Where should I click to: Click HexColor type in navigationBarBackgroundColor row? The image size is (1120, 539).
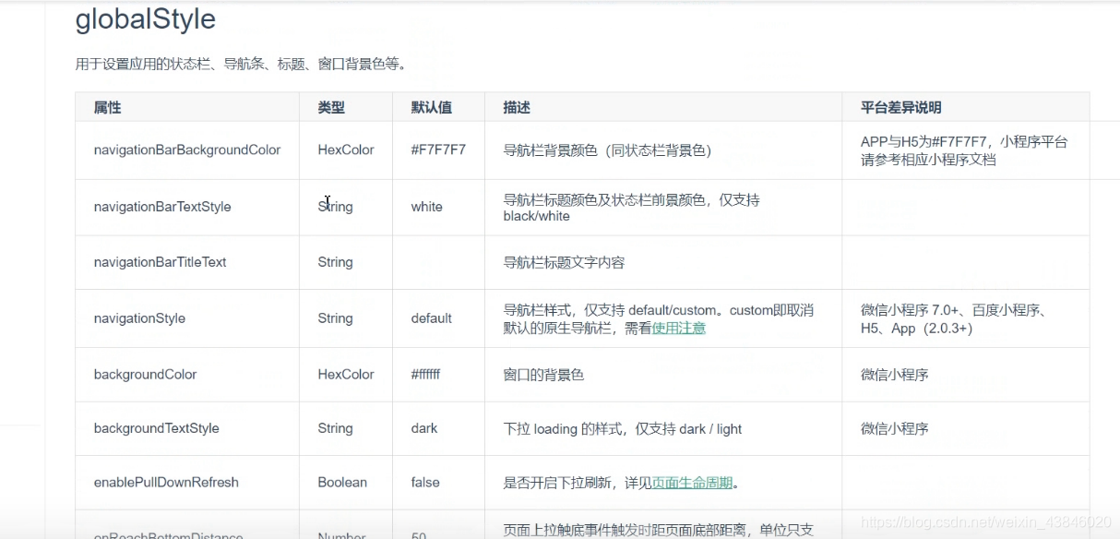click(x=346, y=150)
